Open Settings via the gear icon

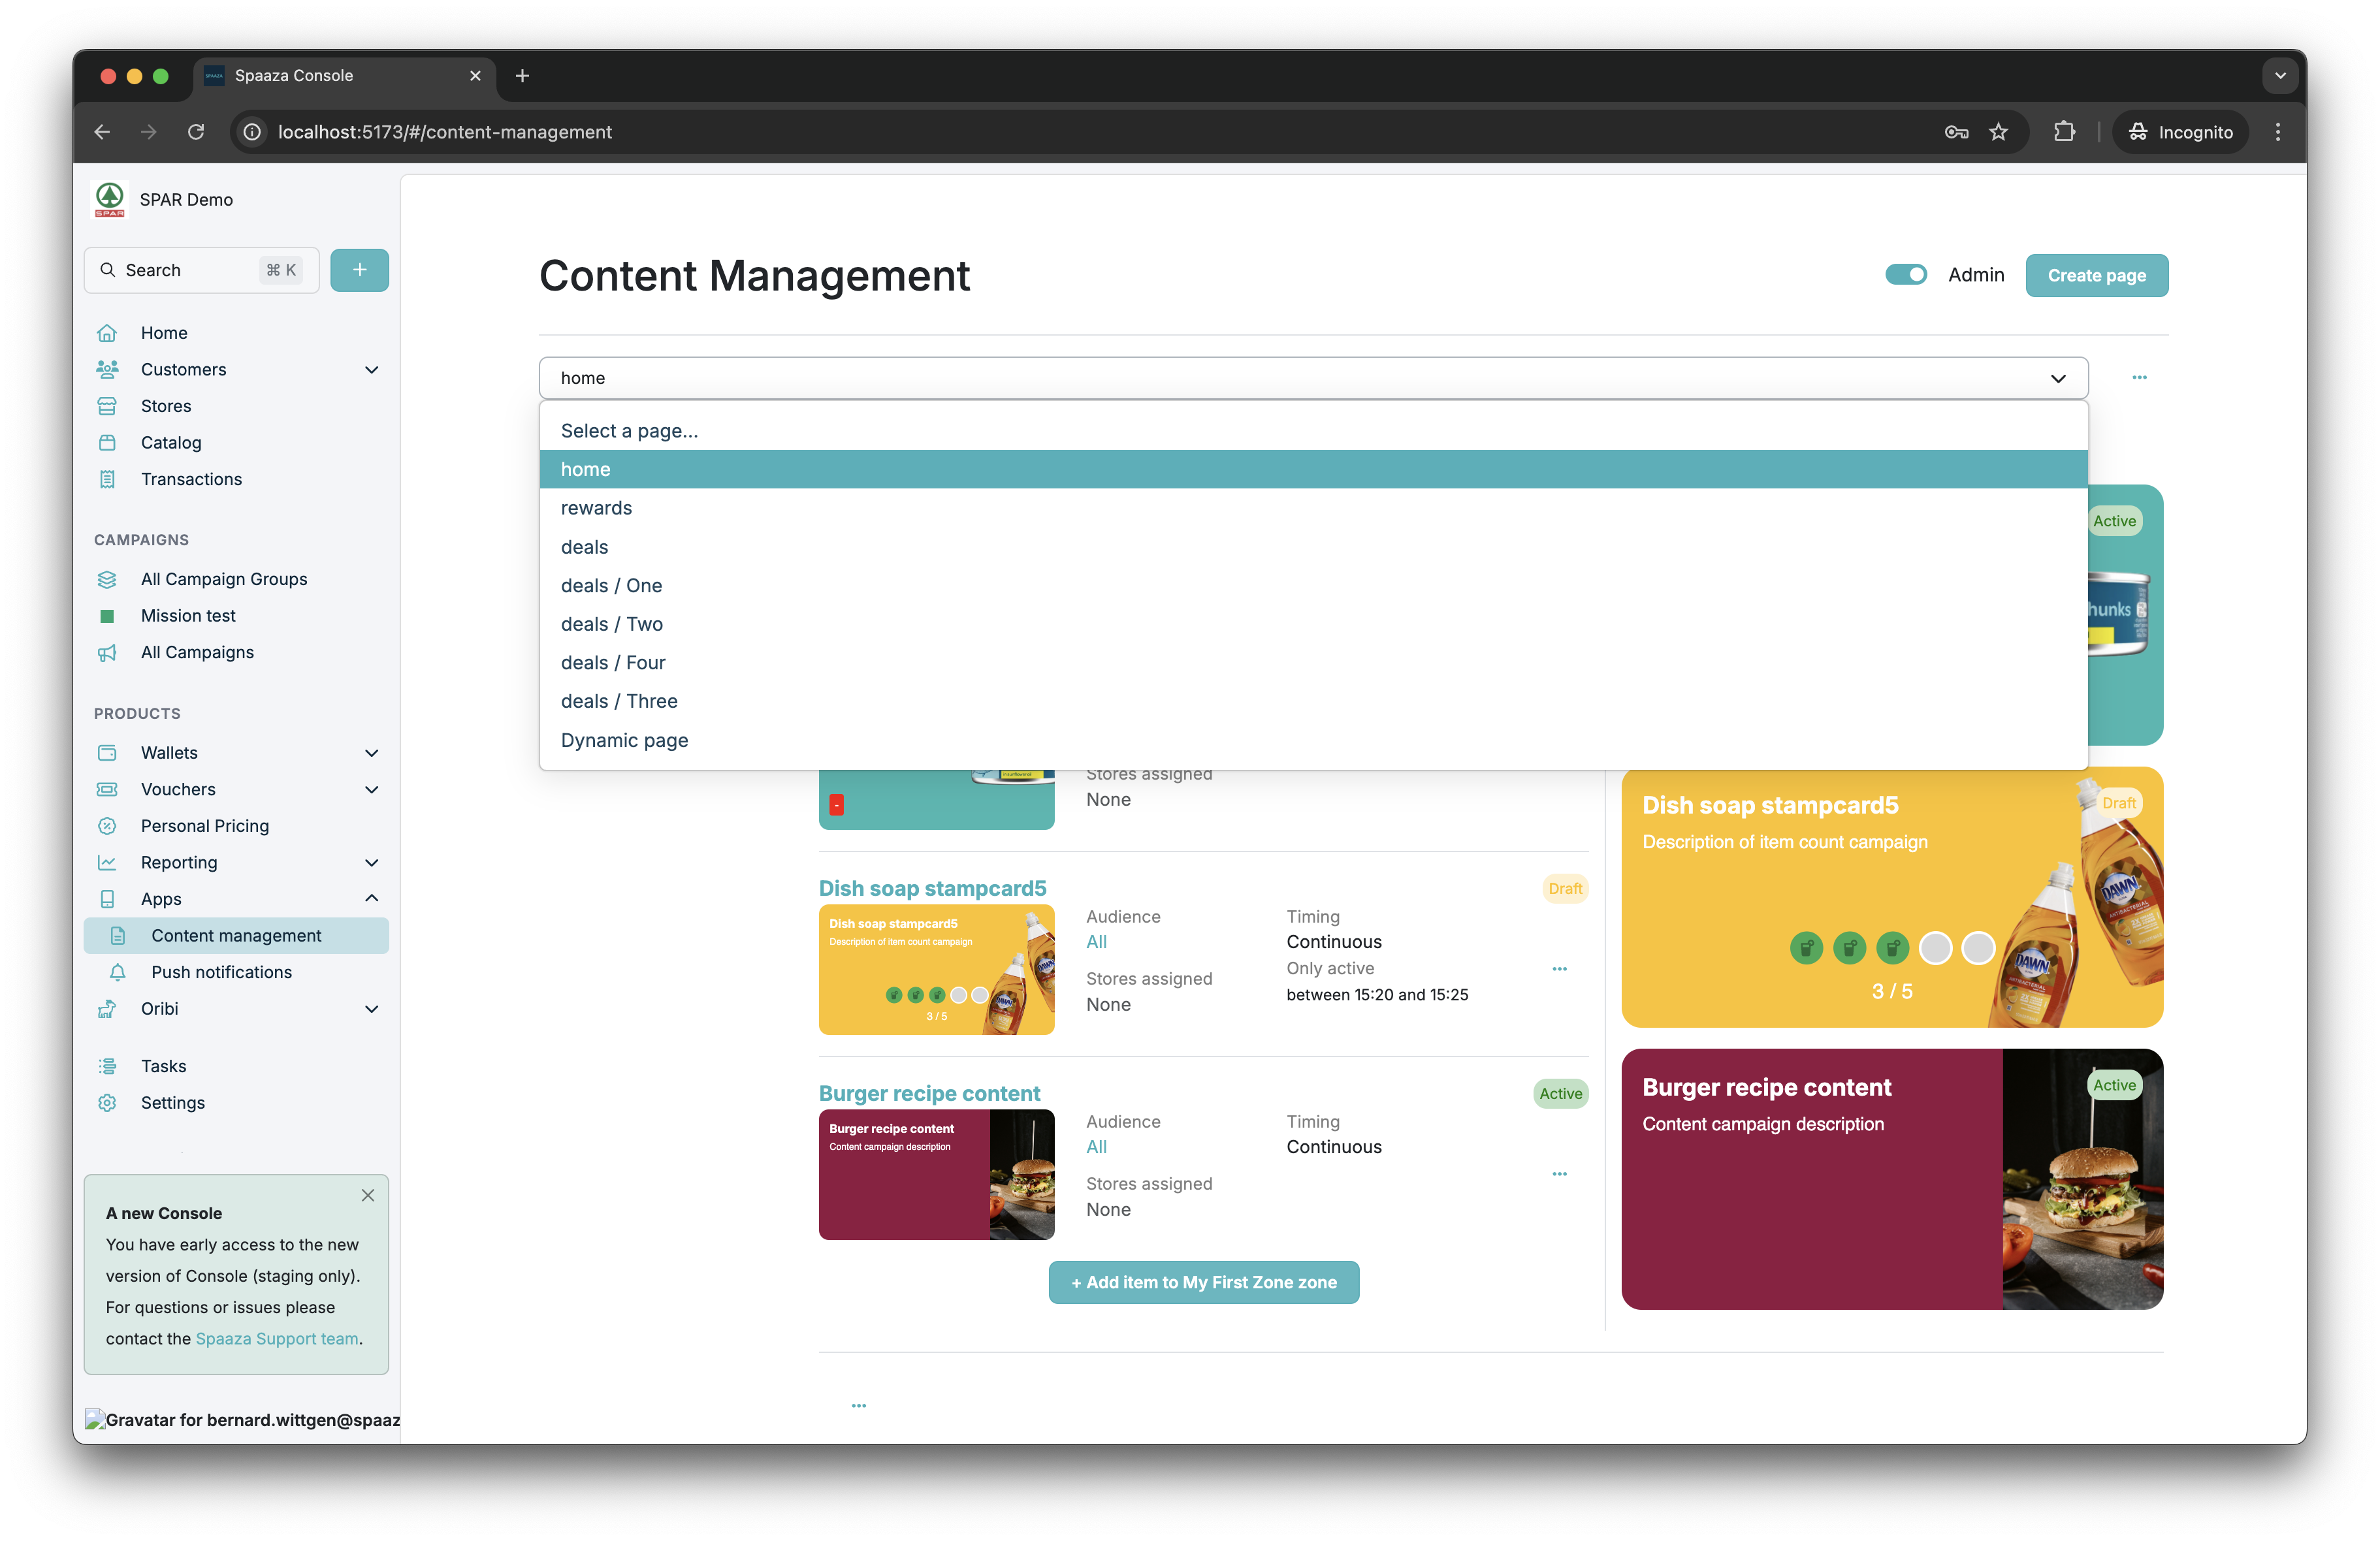pos(108,1103)
